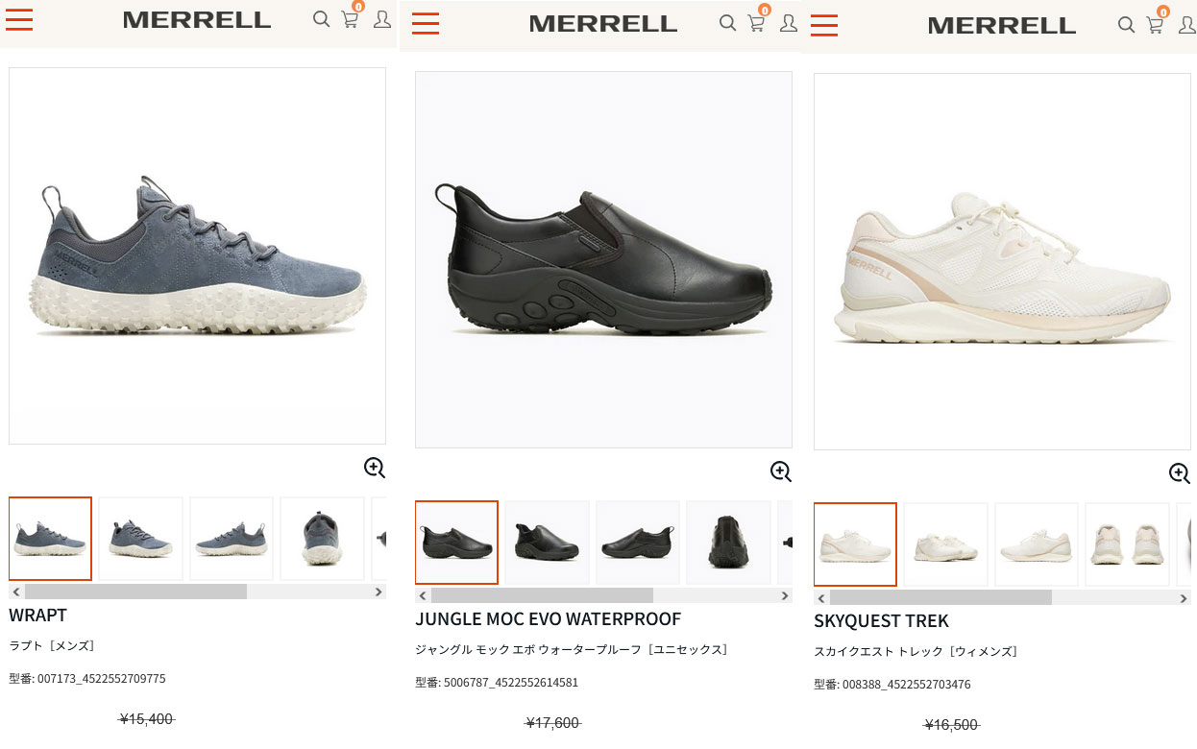Image resolution: width=1197 pixels, height=749 pixels.
Task: Open account icon on WRAPT page
Action: pos(382,19)
